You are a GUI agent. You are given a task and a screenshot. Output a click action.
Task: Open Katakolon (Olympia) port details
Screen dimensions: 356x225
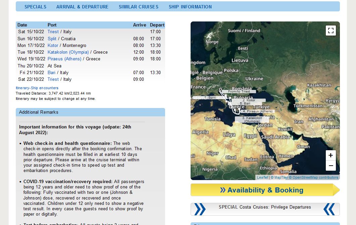[68, 52]
